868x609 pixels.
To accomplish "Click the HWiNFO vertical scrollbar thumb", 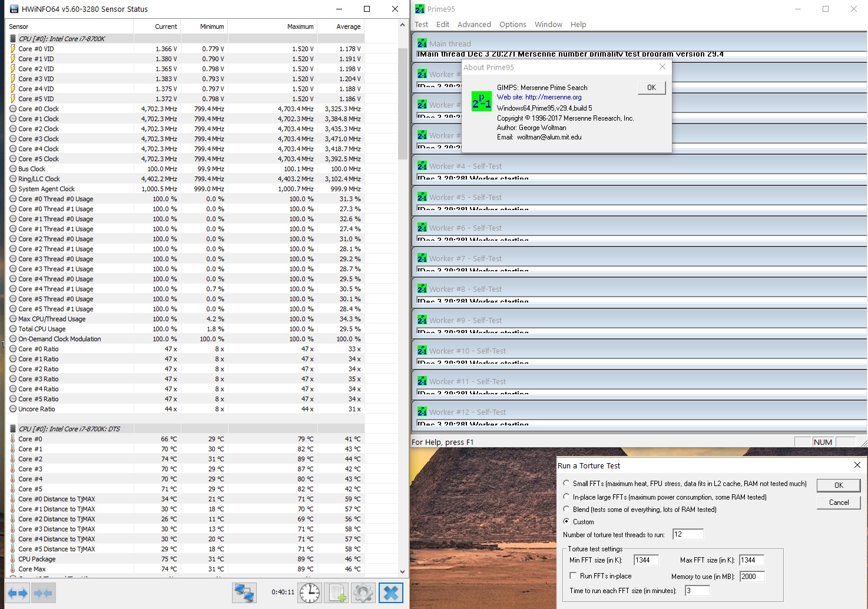I will pyautogui.click(x=403, y=104).
